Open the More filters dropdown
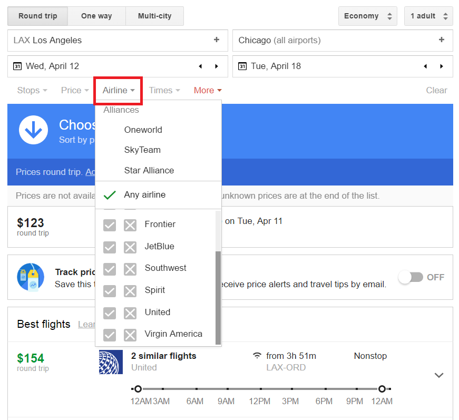This screenshot has width=459, height=420. pyautogui.click(x=208, y=90)
